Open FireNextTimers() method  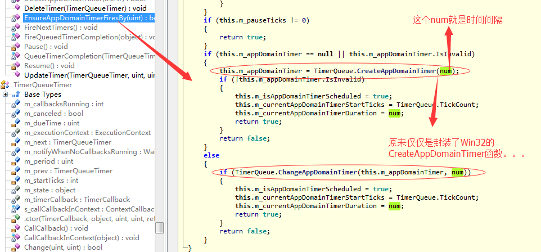(x=61, y=27)
